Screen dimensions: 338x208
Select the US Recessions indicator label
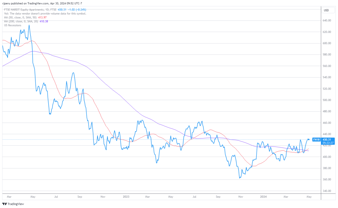[13, 25]
